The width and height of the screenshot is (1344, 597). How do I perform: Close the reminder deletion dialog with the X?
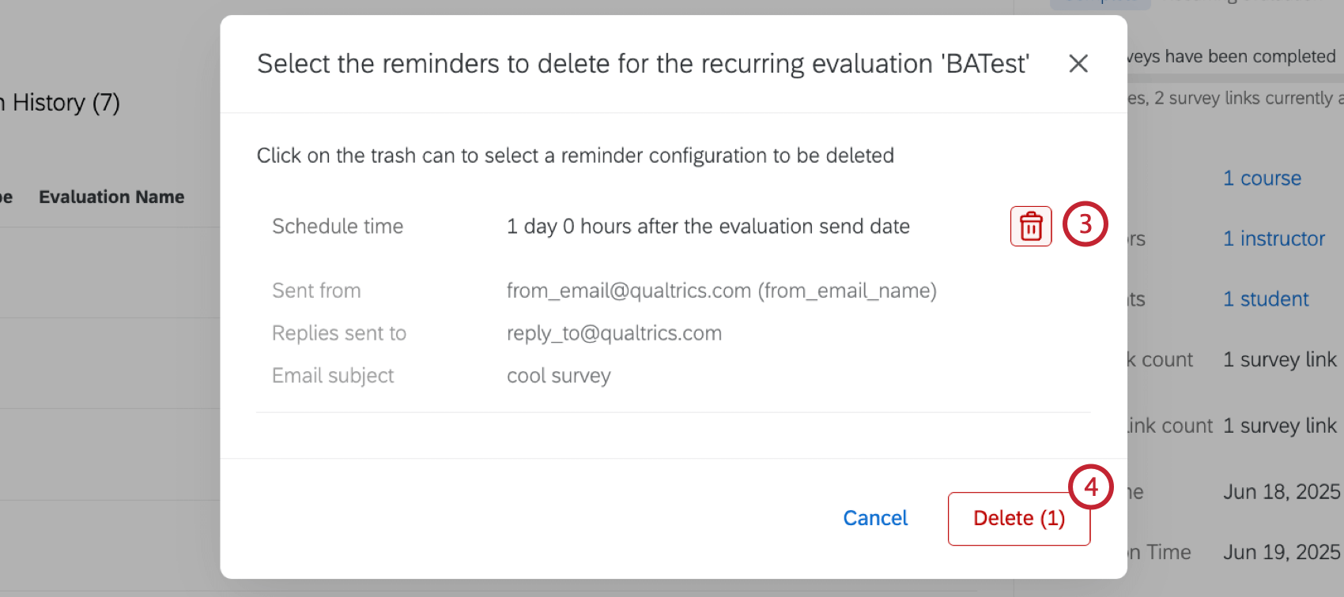coord(1078,63)
